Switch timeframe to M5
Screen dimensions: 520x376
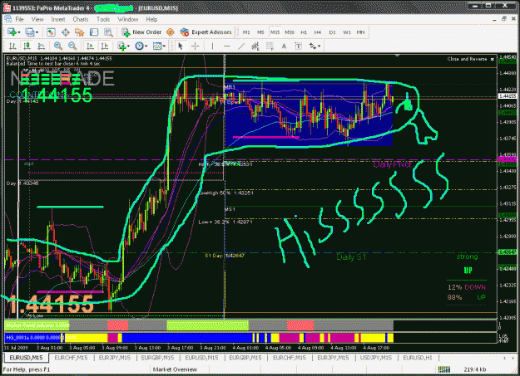[260, 32]
